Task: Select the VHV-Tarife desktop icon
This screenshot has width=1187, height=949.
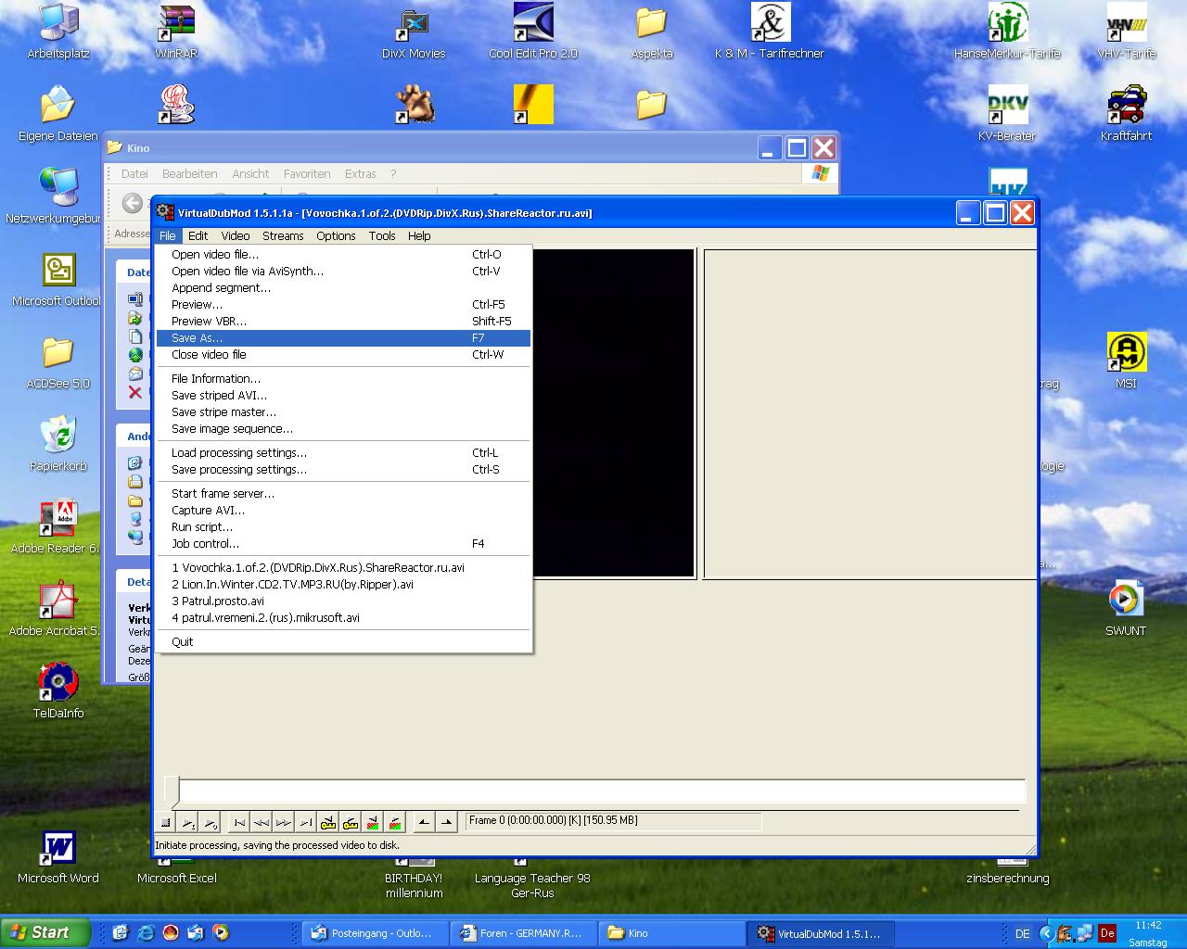Action: pyautogui.click(x=1127, y=32)
